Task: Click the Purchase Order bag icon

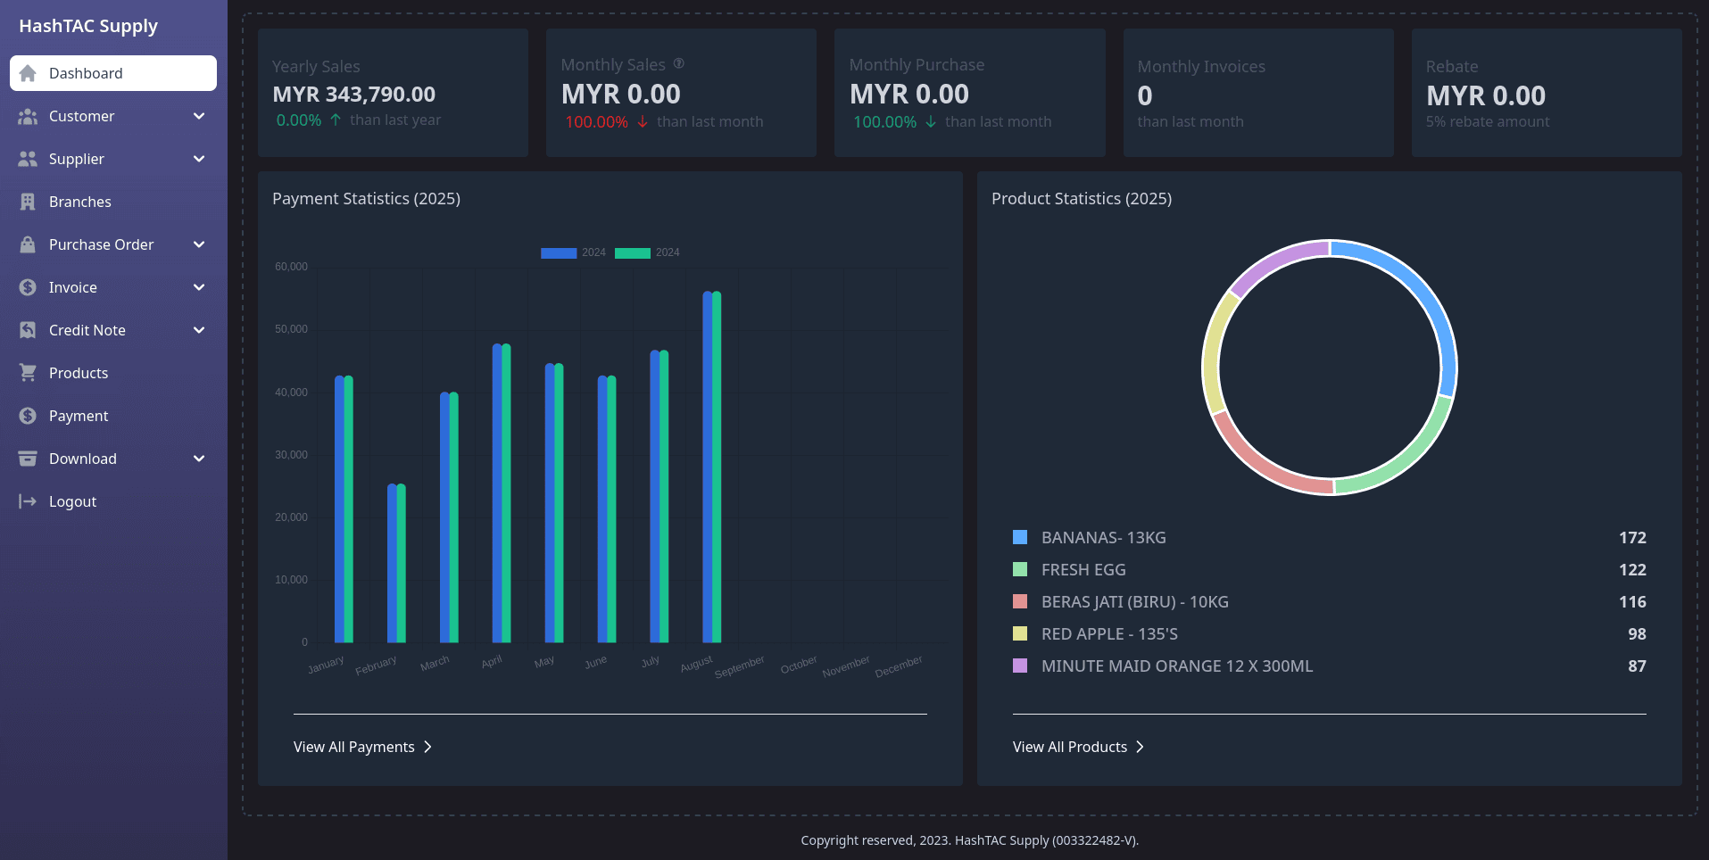Action: pyautogui.click(x=28, y=244)
